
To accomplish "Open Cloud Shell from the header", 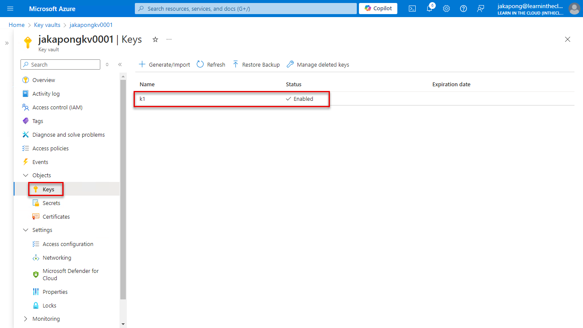I will tap(412, 9).
